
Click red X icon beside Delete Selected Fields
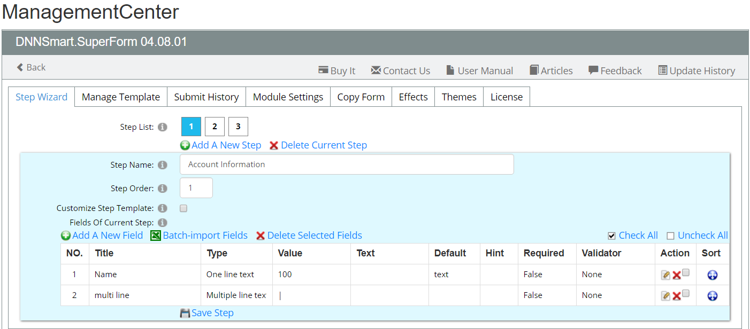[261, 236]
